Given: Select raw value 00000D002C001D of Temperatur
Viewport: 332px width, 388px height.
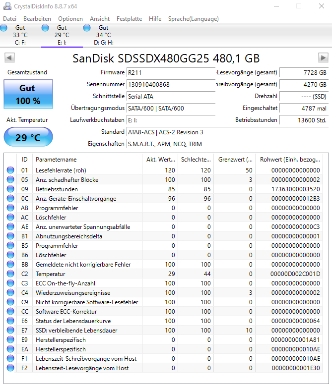Looking at the screenshot, I should (x=295, y=274).
